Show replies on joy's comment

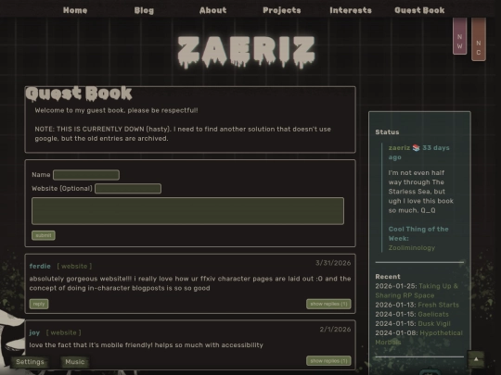328,361
